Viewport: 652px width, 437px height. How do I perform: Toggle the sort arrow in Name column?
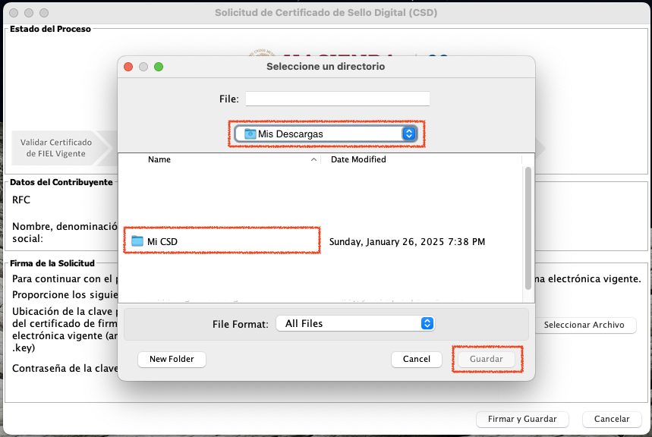coord(313,159)
